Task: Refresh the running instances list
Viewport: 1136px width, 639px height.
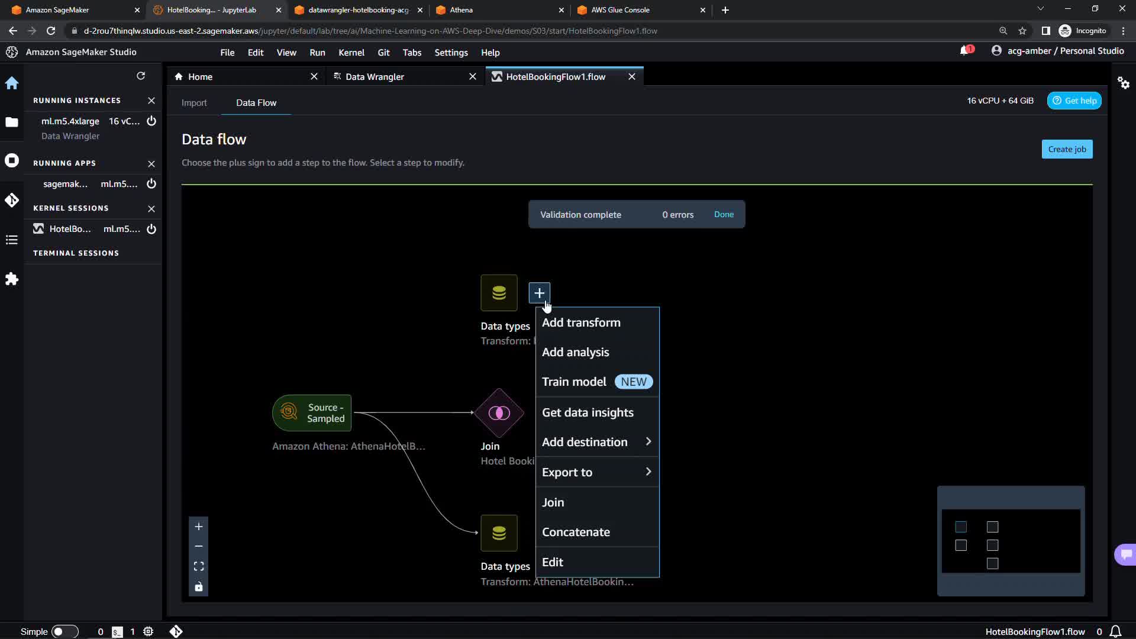Action: [x=141, y=76]
